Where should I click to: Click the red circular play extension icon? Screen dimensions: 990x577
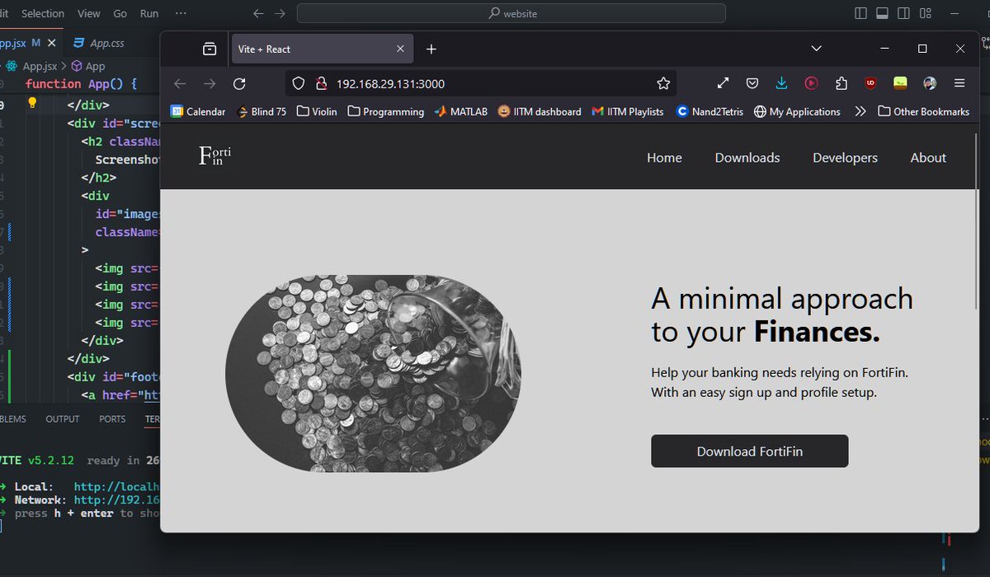point(811,83)
